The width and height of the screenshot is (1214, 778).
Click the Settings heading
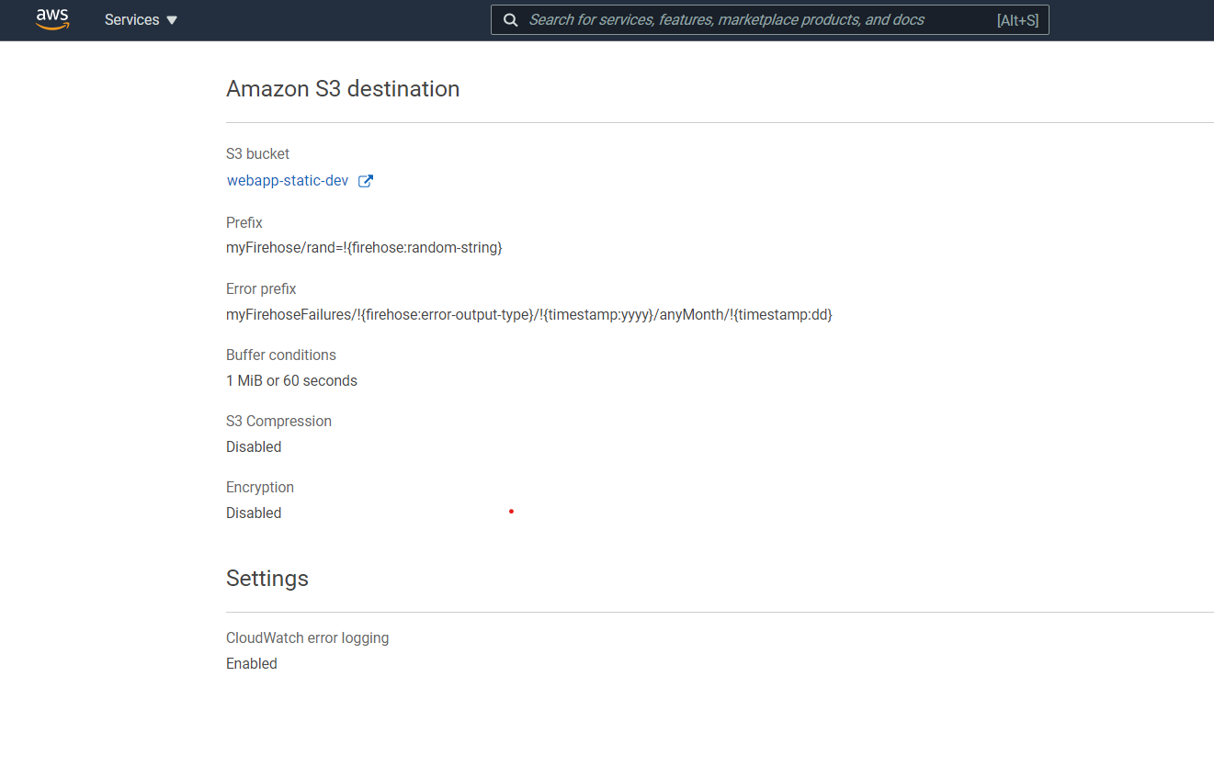(267, 579)
